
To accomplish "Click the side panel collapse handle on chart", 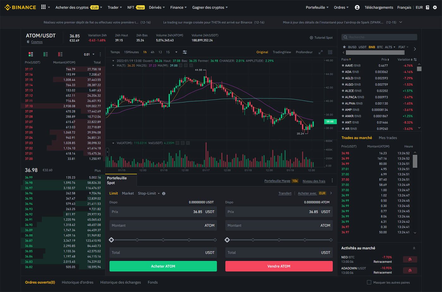I will click(x=107, y=152).
